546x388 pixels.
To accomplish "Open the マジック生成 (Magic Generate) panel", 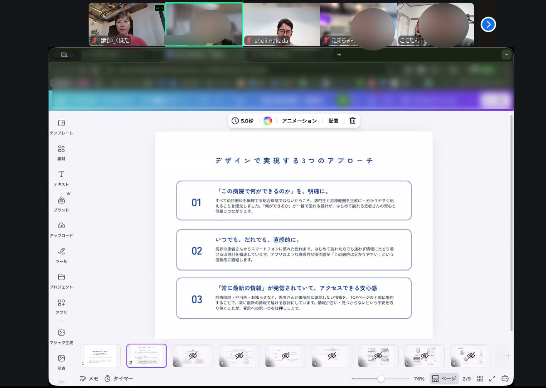I will (61, 336).
